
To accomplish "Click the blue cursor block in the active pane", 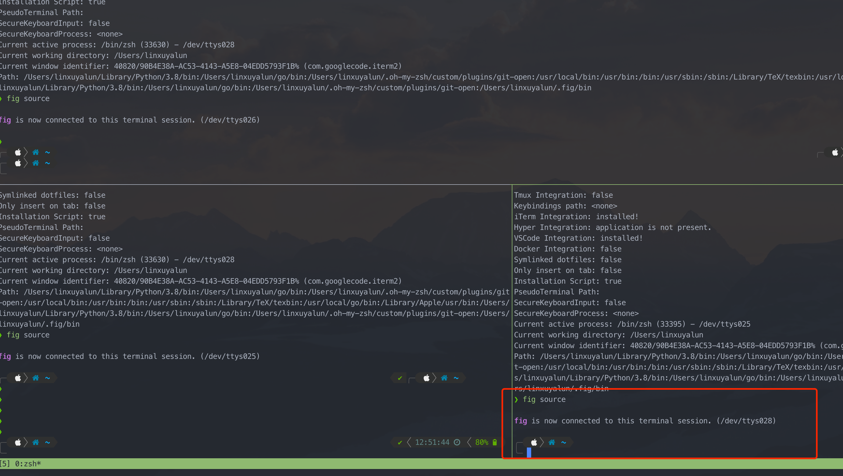I will 530,453.
